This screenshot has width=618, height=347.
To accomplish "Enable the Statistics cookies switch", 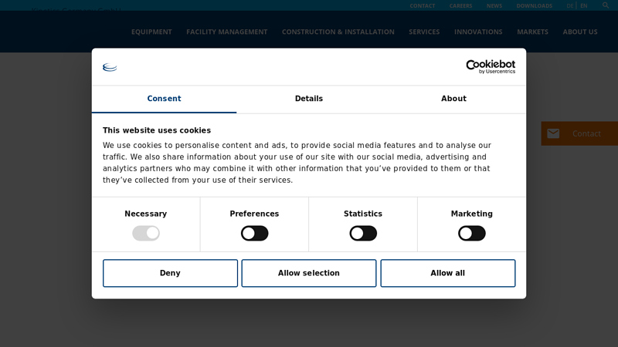I will click(363, 234).
